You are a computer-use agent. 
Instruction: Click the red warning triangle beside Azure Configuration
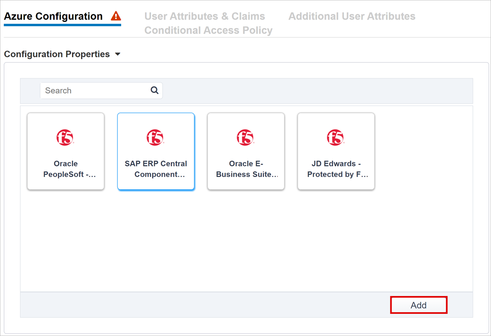[116, 16]
